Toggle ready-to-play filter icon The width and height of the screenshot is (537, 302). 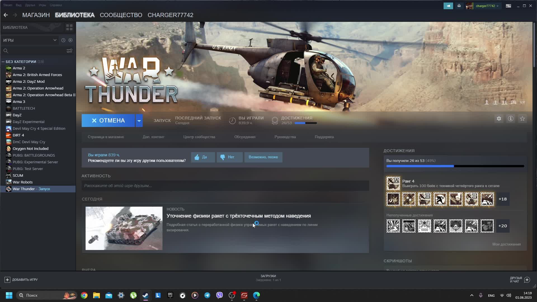coord(70,40)
